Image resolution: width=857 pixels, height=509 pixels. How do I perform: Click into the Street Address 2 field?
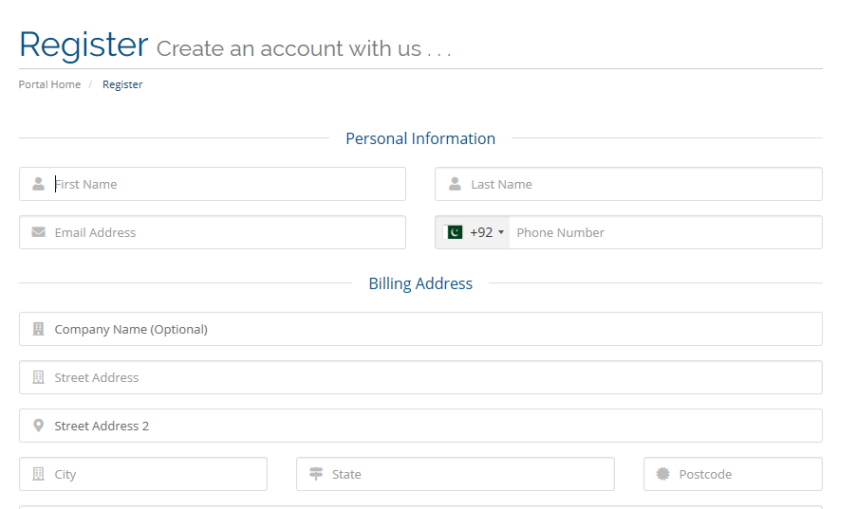click(x=420, y=426)
